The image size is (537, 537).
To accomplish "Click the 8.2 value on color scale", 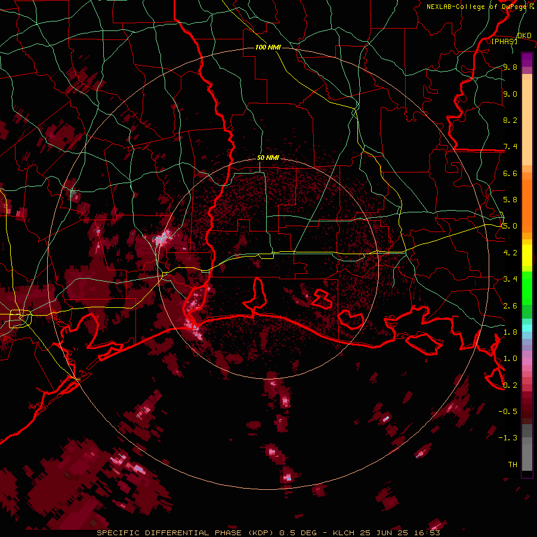I will (510, 120).
